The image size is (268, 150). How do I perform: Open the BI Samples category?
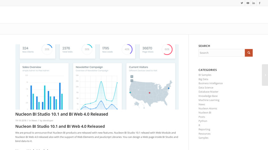[x=205, y=75]
